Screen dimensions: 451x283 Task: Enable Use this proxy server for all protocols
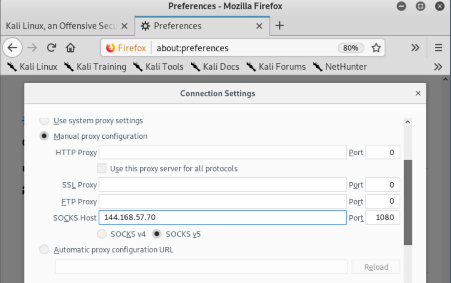(101, 168)
